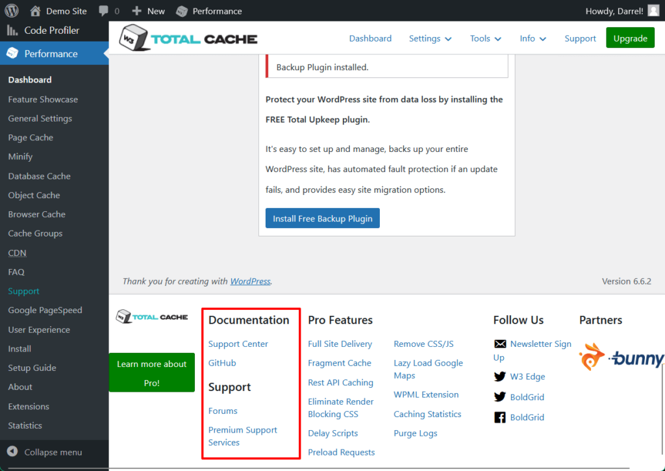Viewport: 665px width, 471px height.
Task: Open About in the sidebar
Action: click(x=20, y=387)
